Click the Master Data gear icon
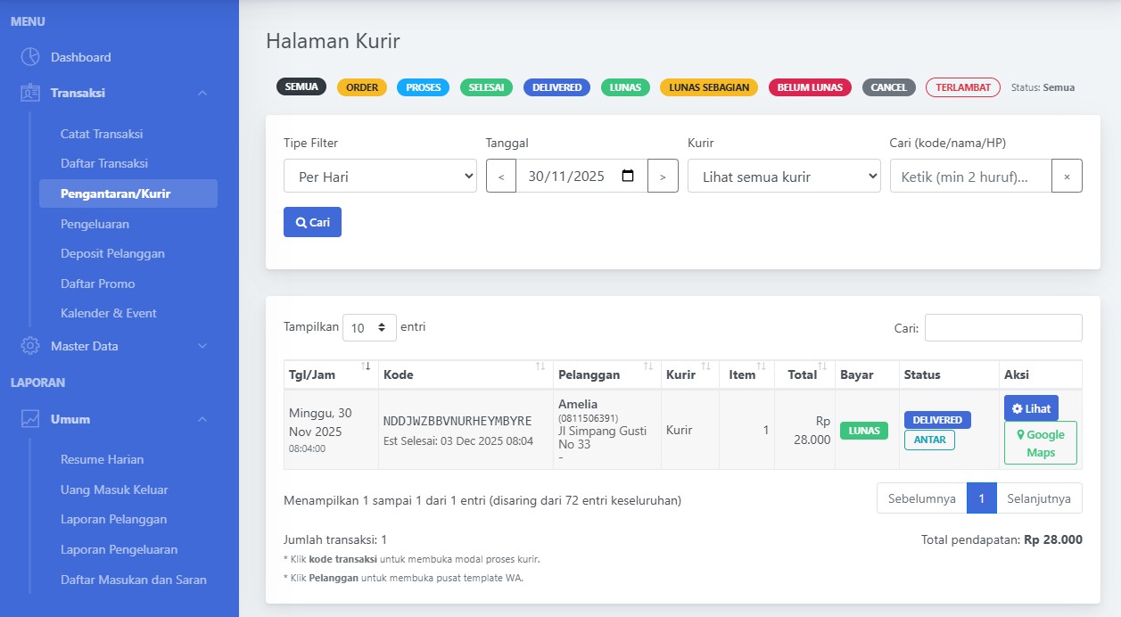The width and height of the screenshot is (1121, 617). [x=30, y=346]
